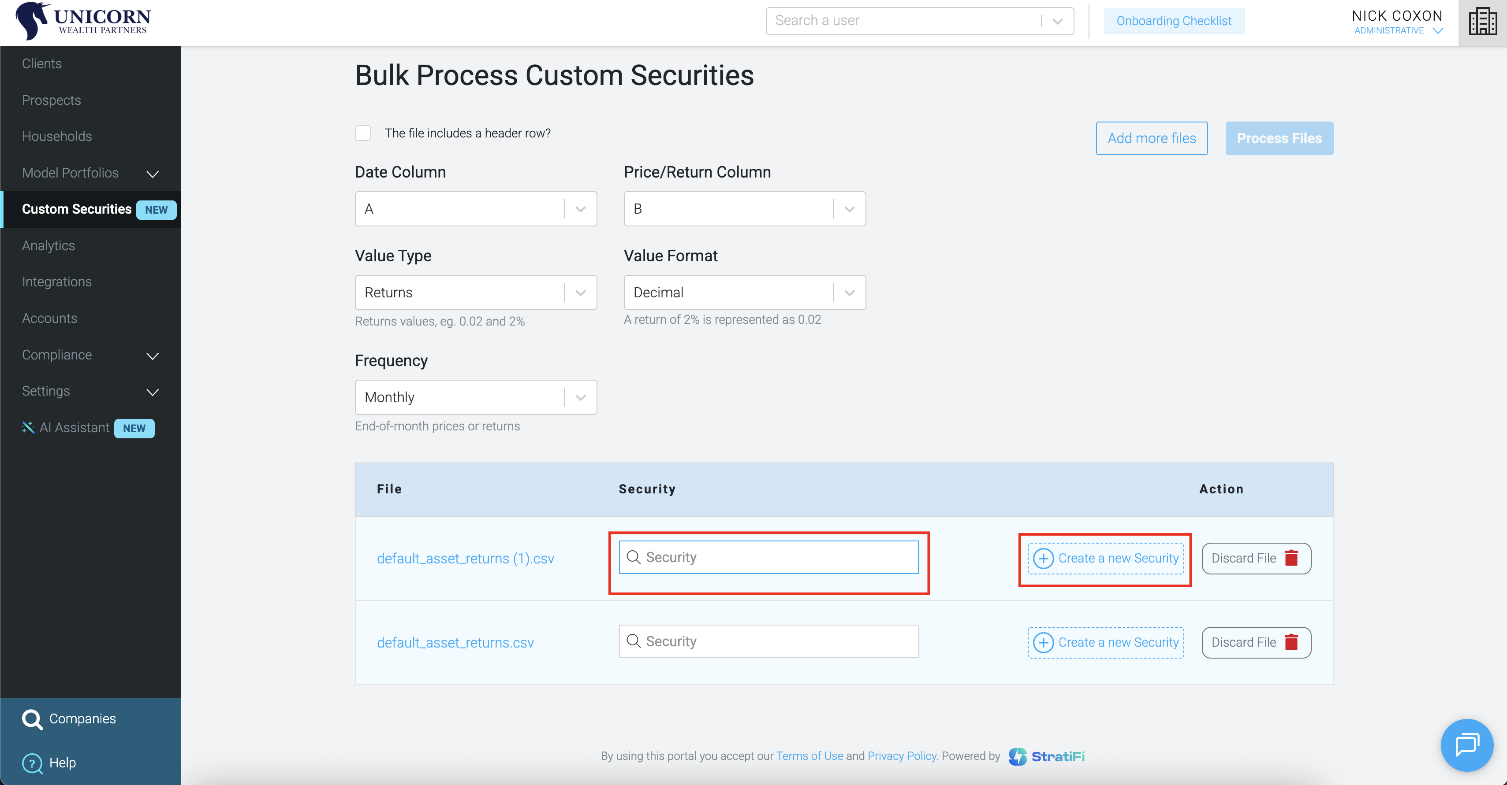Discard File default_asset_returns.csv

coord(1256,642)
